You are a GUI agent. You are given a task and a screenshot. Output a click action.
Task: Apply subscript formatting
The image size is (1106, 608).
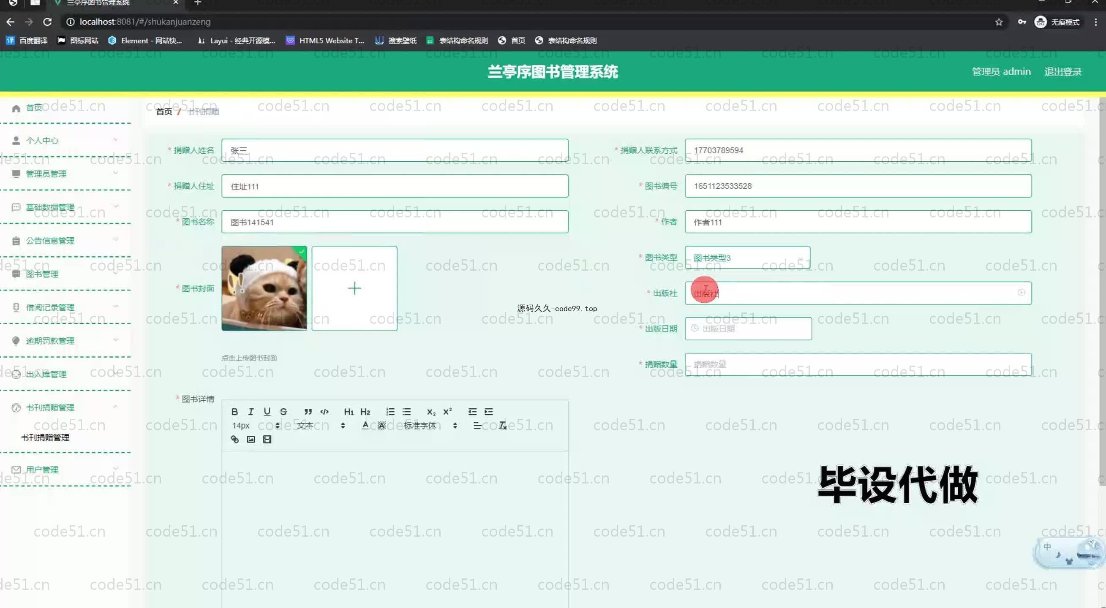coord(430,412)
